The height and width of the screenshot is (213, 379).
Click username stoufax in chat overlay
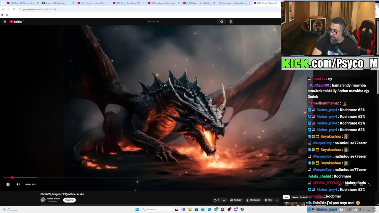pos(319,79)
